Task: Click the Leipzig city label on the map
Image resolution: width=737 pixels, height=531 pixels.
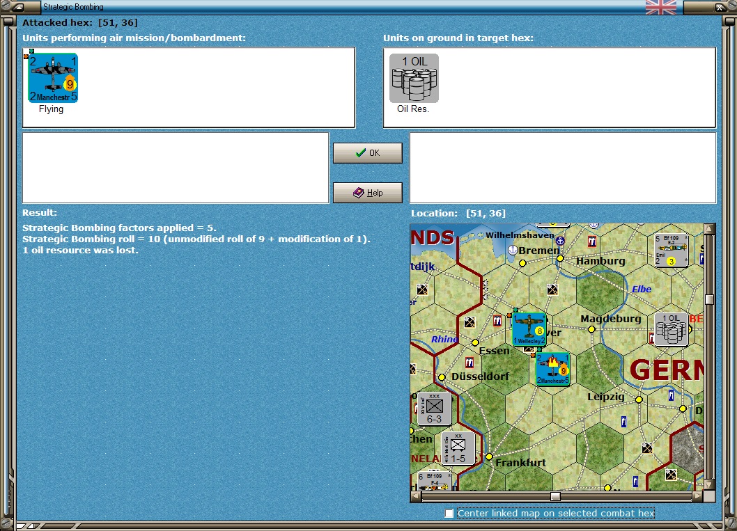Action: point(606,397)
